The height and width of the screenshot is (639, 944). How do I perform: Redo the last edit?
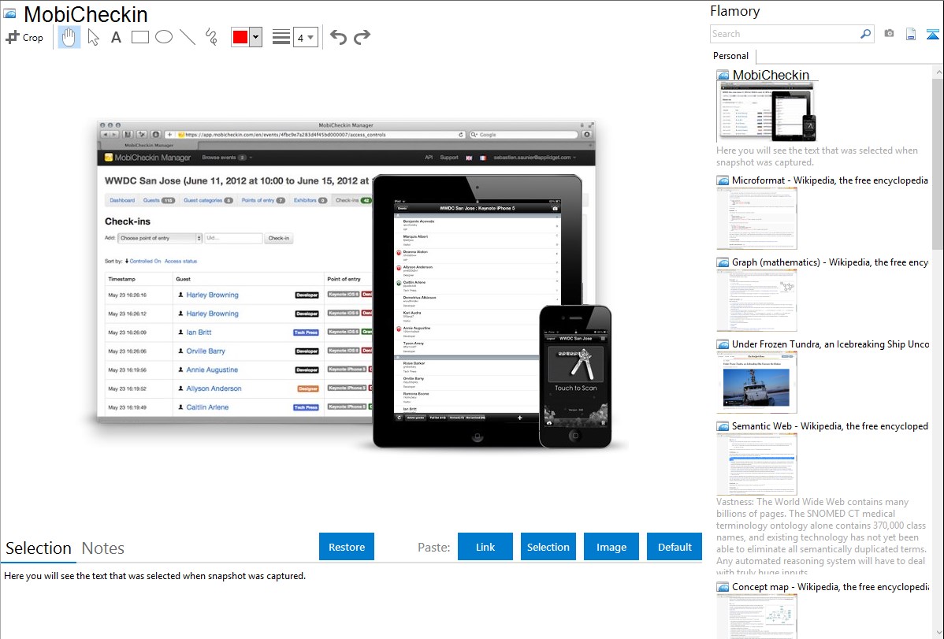click(x=362, y=37)
